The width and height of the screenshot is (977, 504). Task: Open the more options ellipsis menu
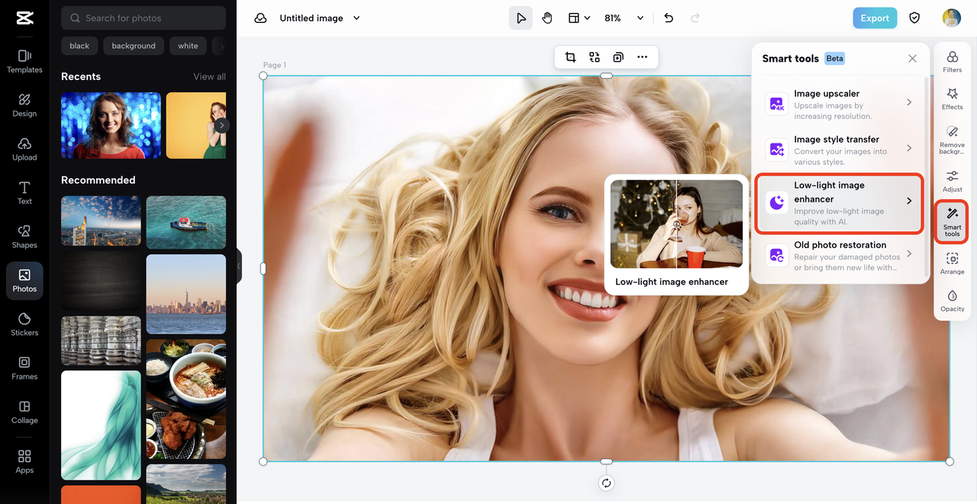click(642, 57)
